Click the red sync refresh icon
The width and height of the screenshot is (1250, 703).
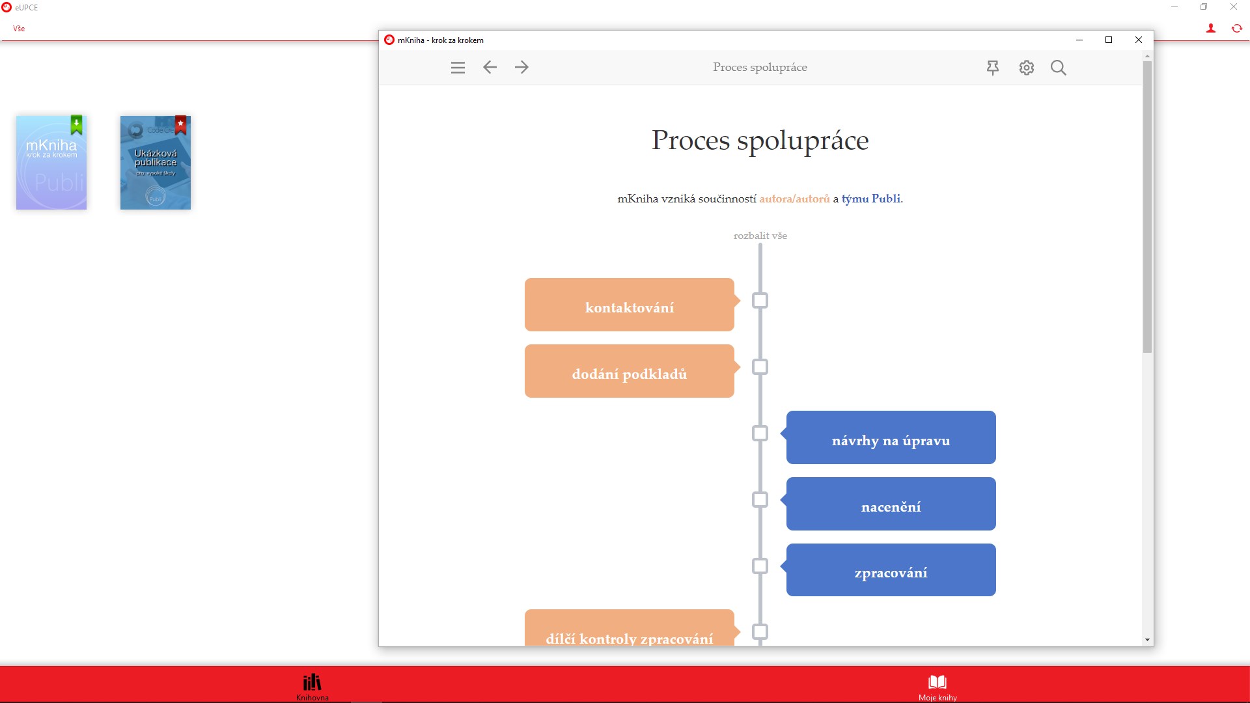pyautogui.click(x=1236, y=29)
